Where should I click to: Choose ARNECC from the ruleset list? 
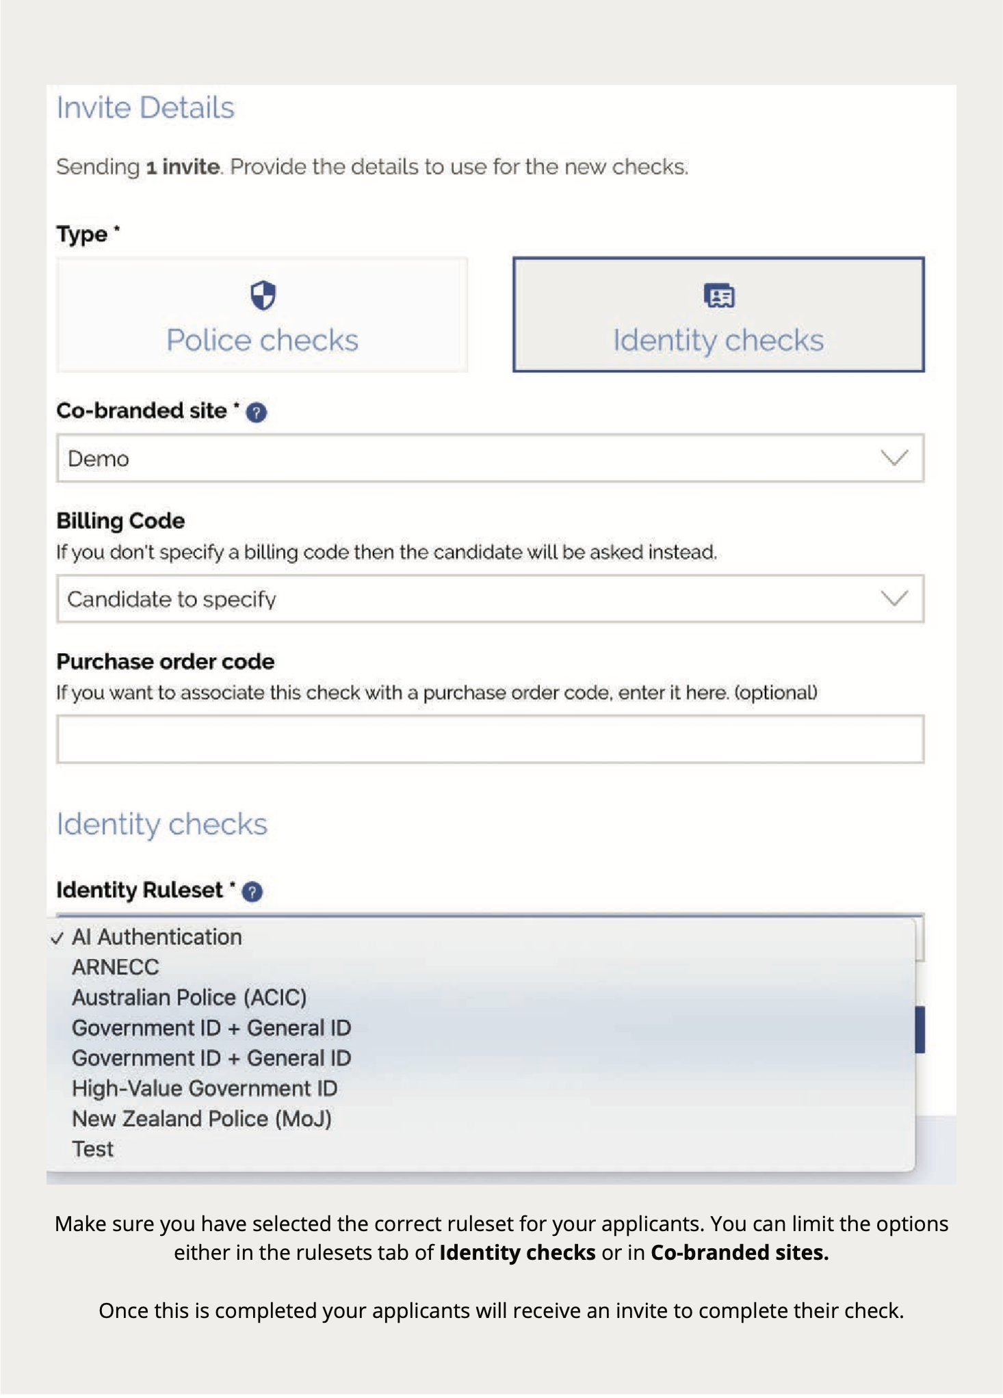pos(116,967)
